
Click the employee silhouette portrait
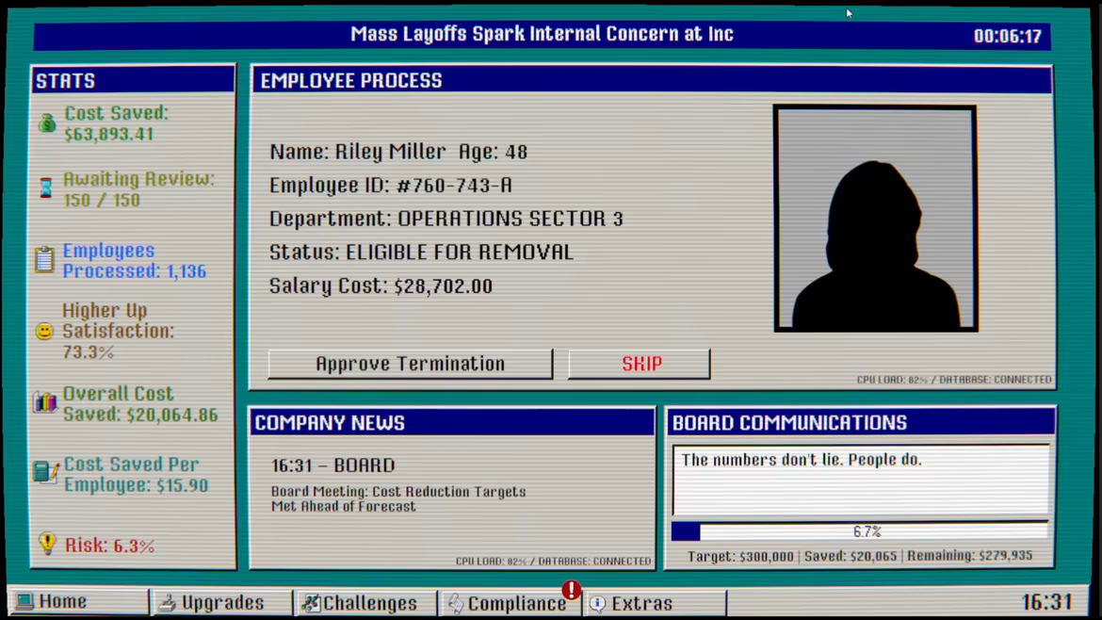coord(876,219)
